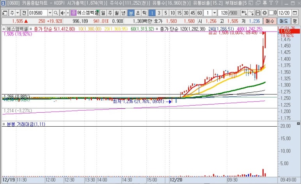301x184 pixels.
Task: Select the 일 daily chart period
Action: pos(103,13)
